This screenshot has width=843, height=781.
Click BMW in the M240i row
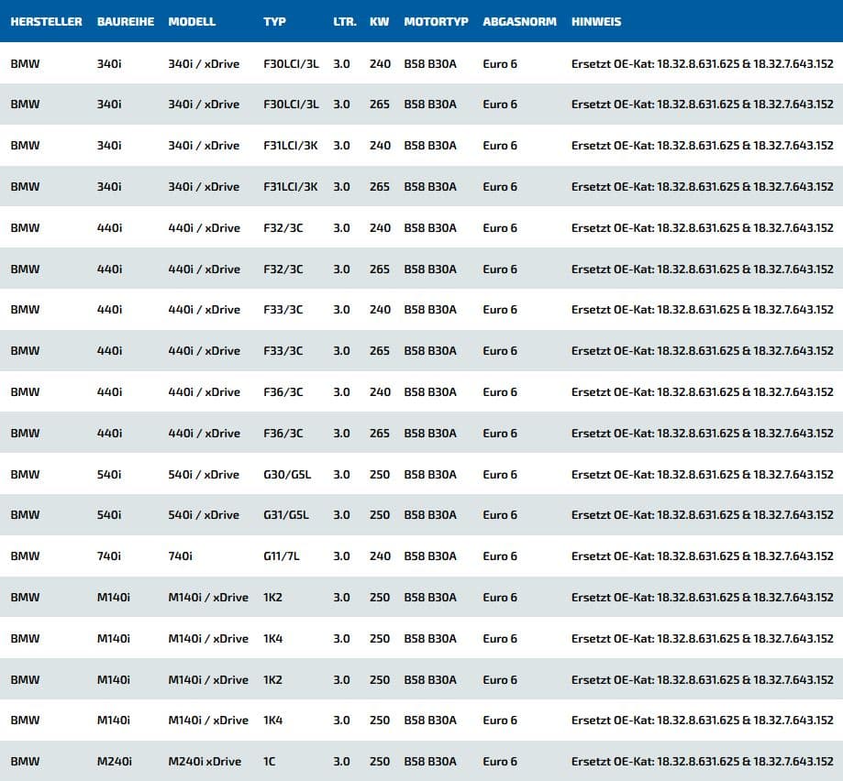(x=25, y=761)
